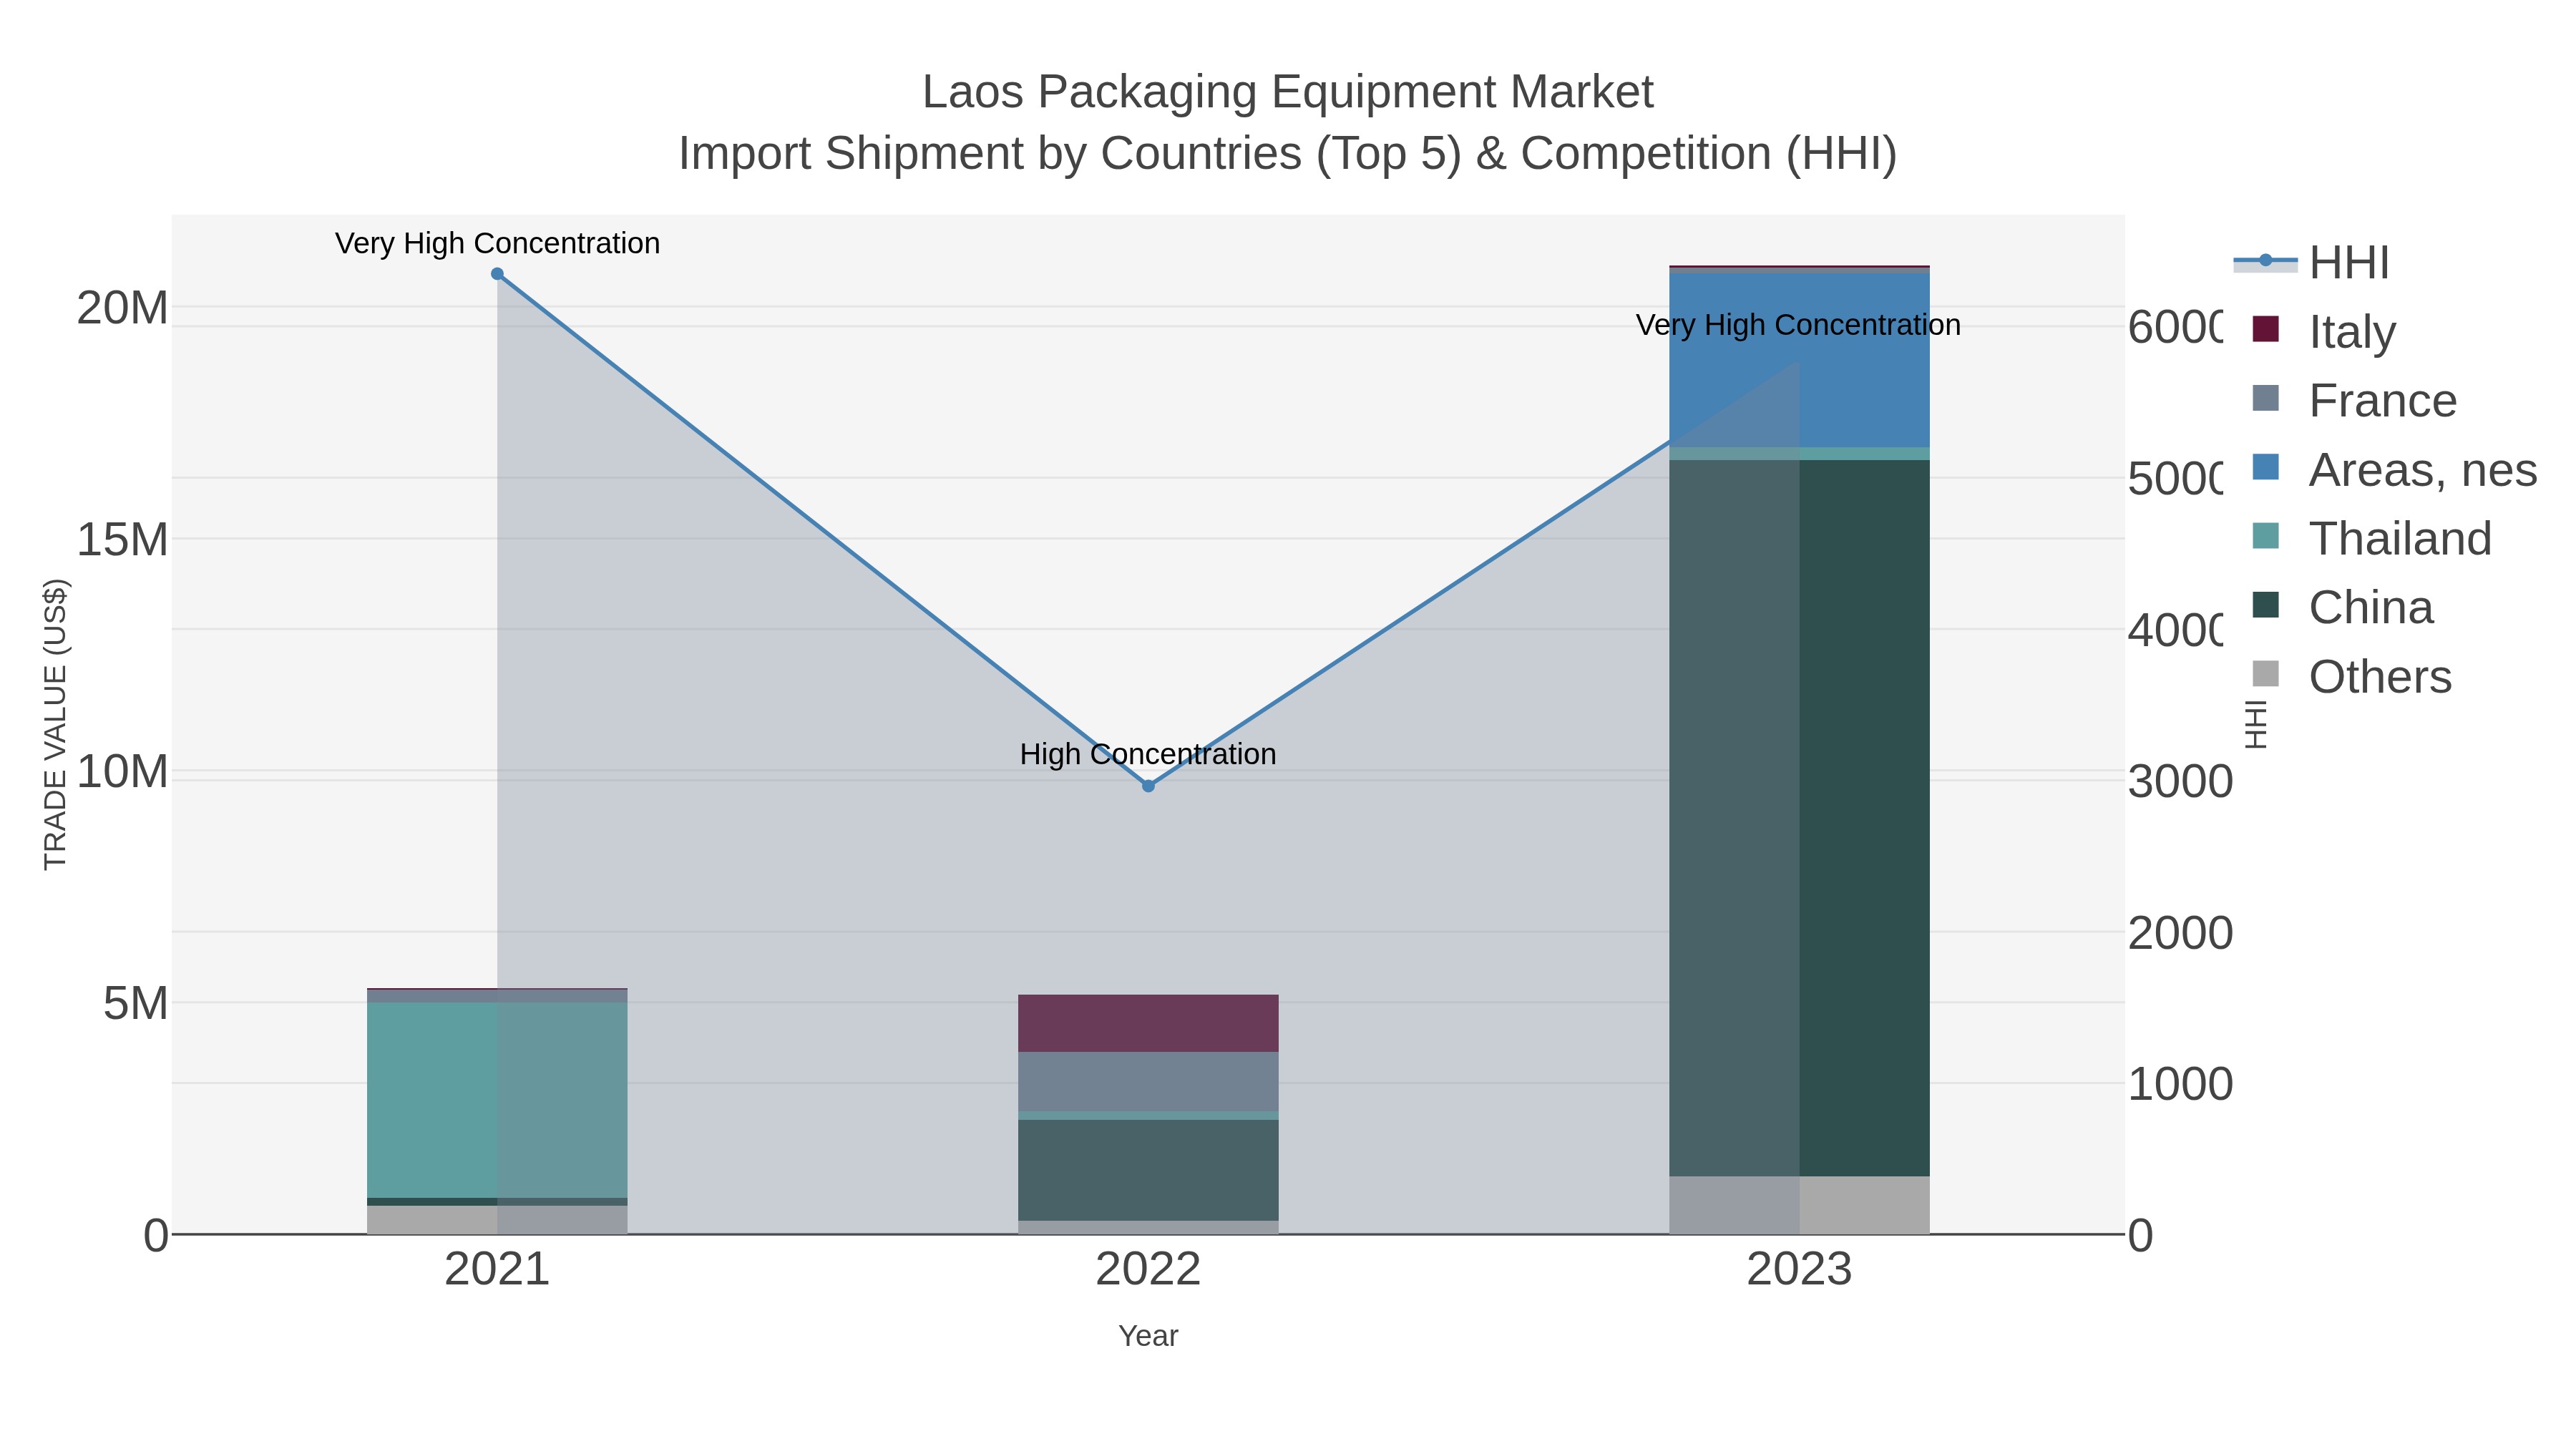Click the 3000 right HHI axis label

pos(2180,782)
